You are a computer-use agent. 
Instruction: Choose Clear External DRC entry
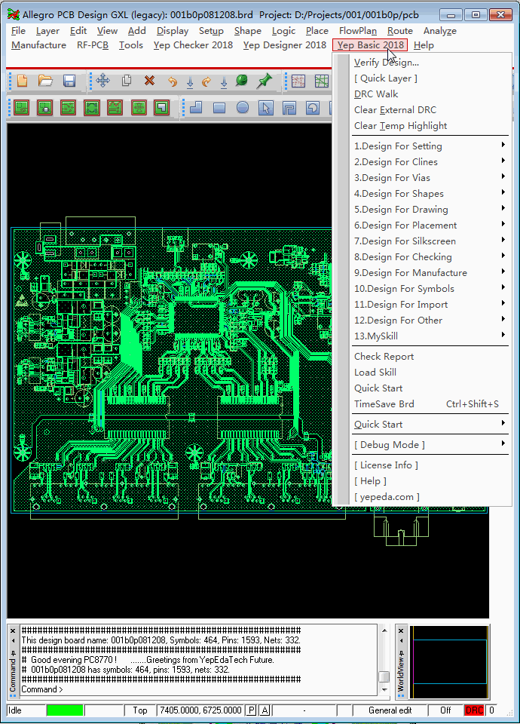tap(430, 110)
